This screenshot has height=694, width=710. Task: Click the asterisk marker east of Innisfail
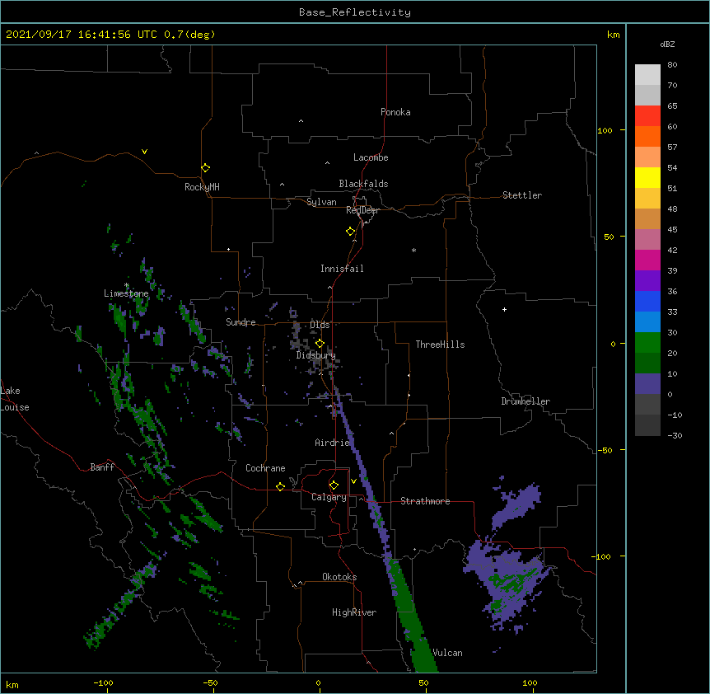[x=413, y=250]
